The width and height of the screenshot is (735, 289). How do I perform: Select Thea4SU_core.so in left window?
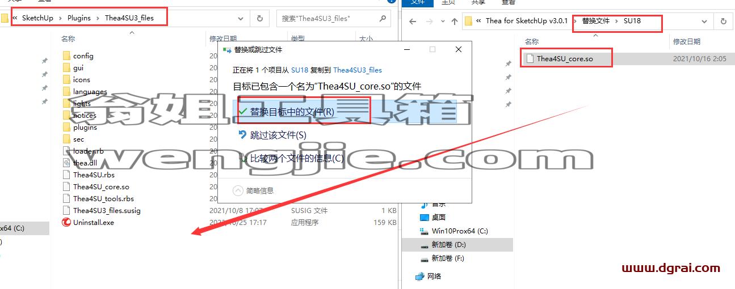101,186
